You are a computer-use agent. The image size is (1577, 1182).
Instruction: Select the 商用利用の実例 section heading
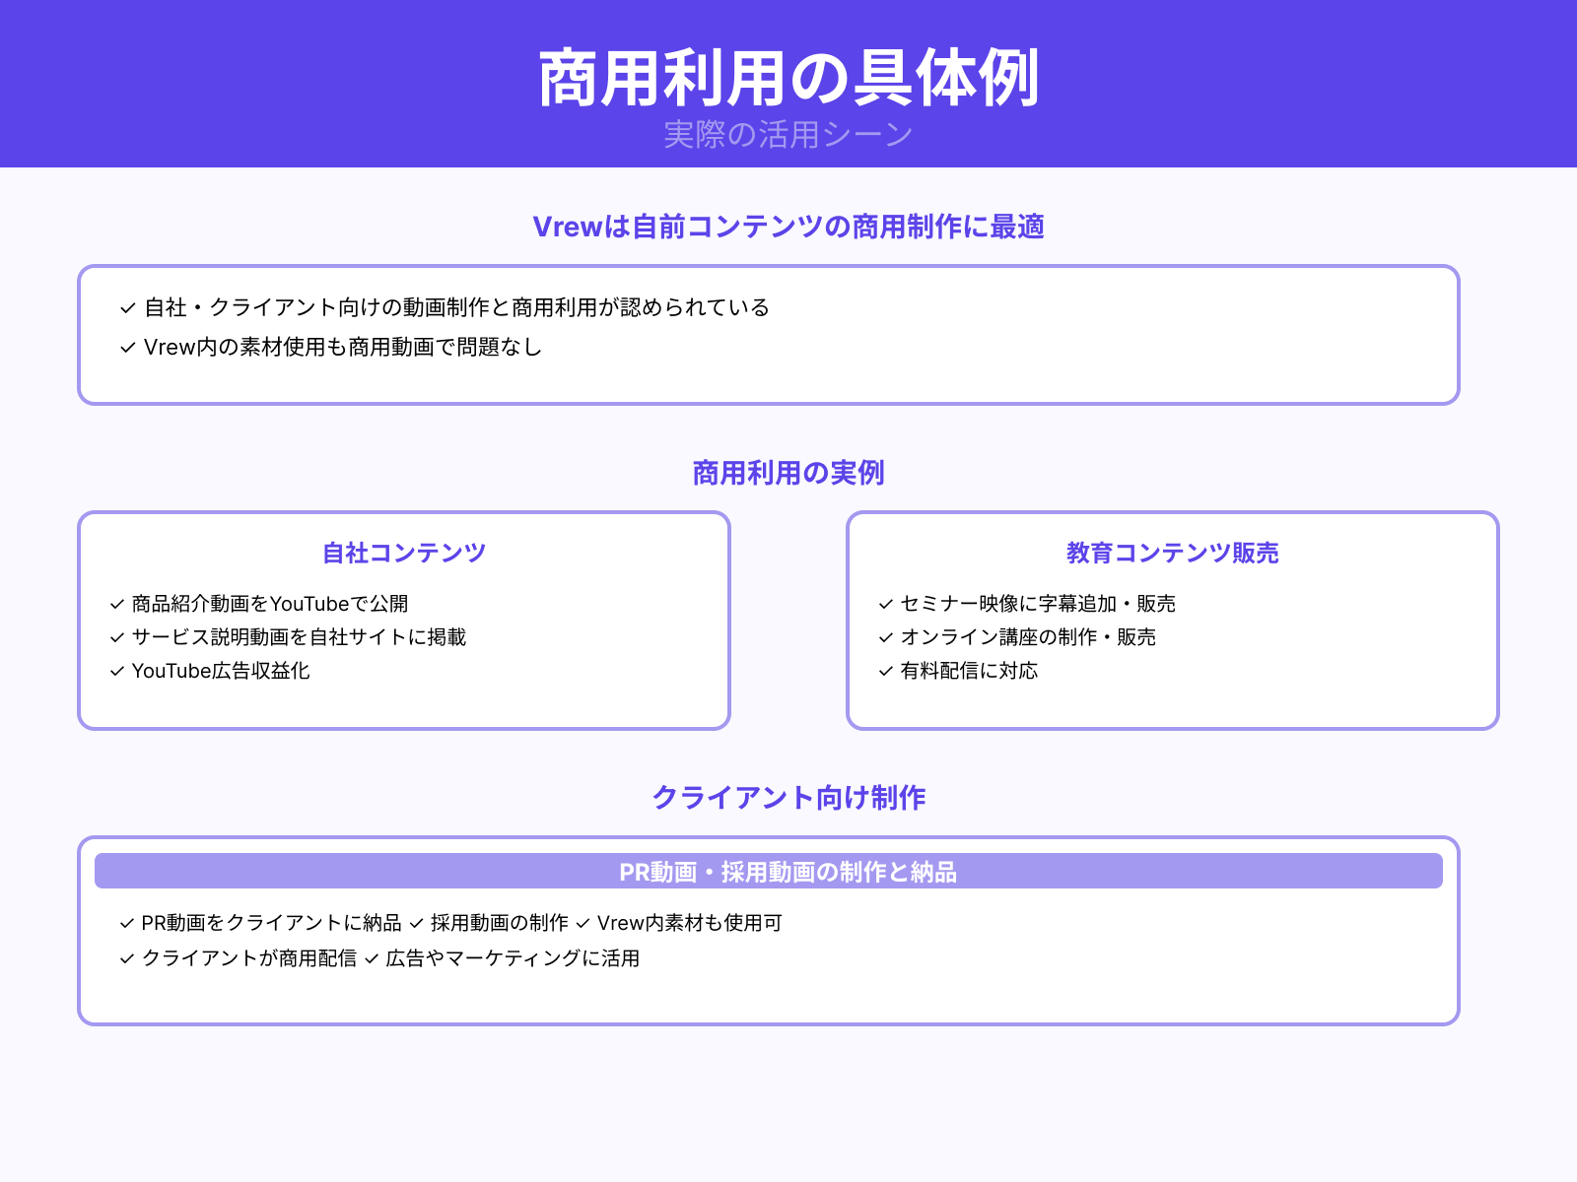[x=788, y=473]
